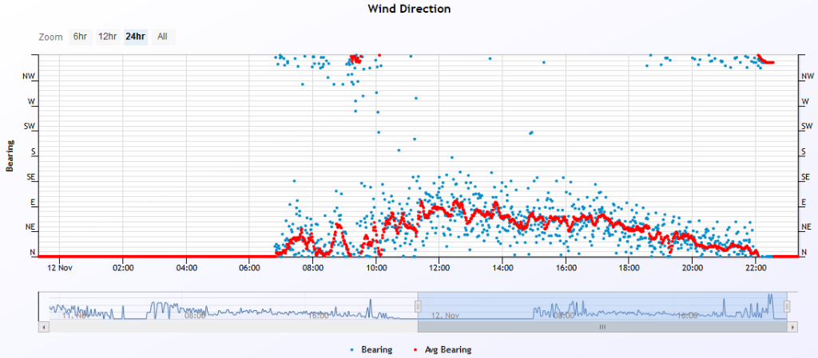This screenshot has height=358, width=818.
Task: Click the navigator scrollbar left arrow
Action: tap(44, 327)
